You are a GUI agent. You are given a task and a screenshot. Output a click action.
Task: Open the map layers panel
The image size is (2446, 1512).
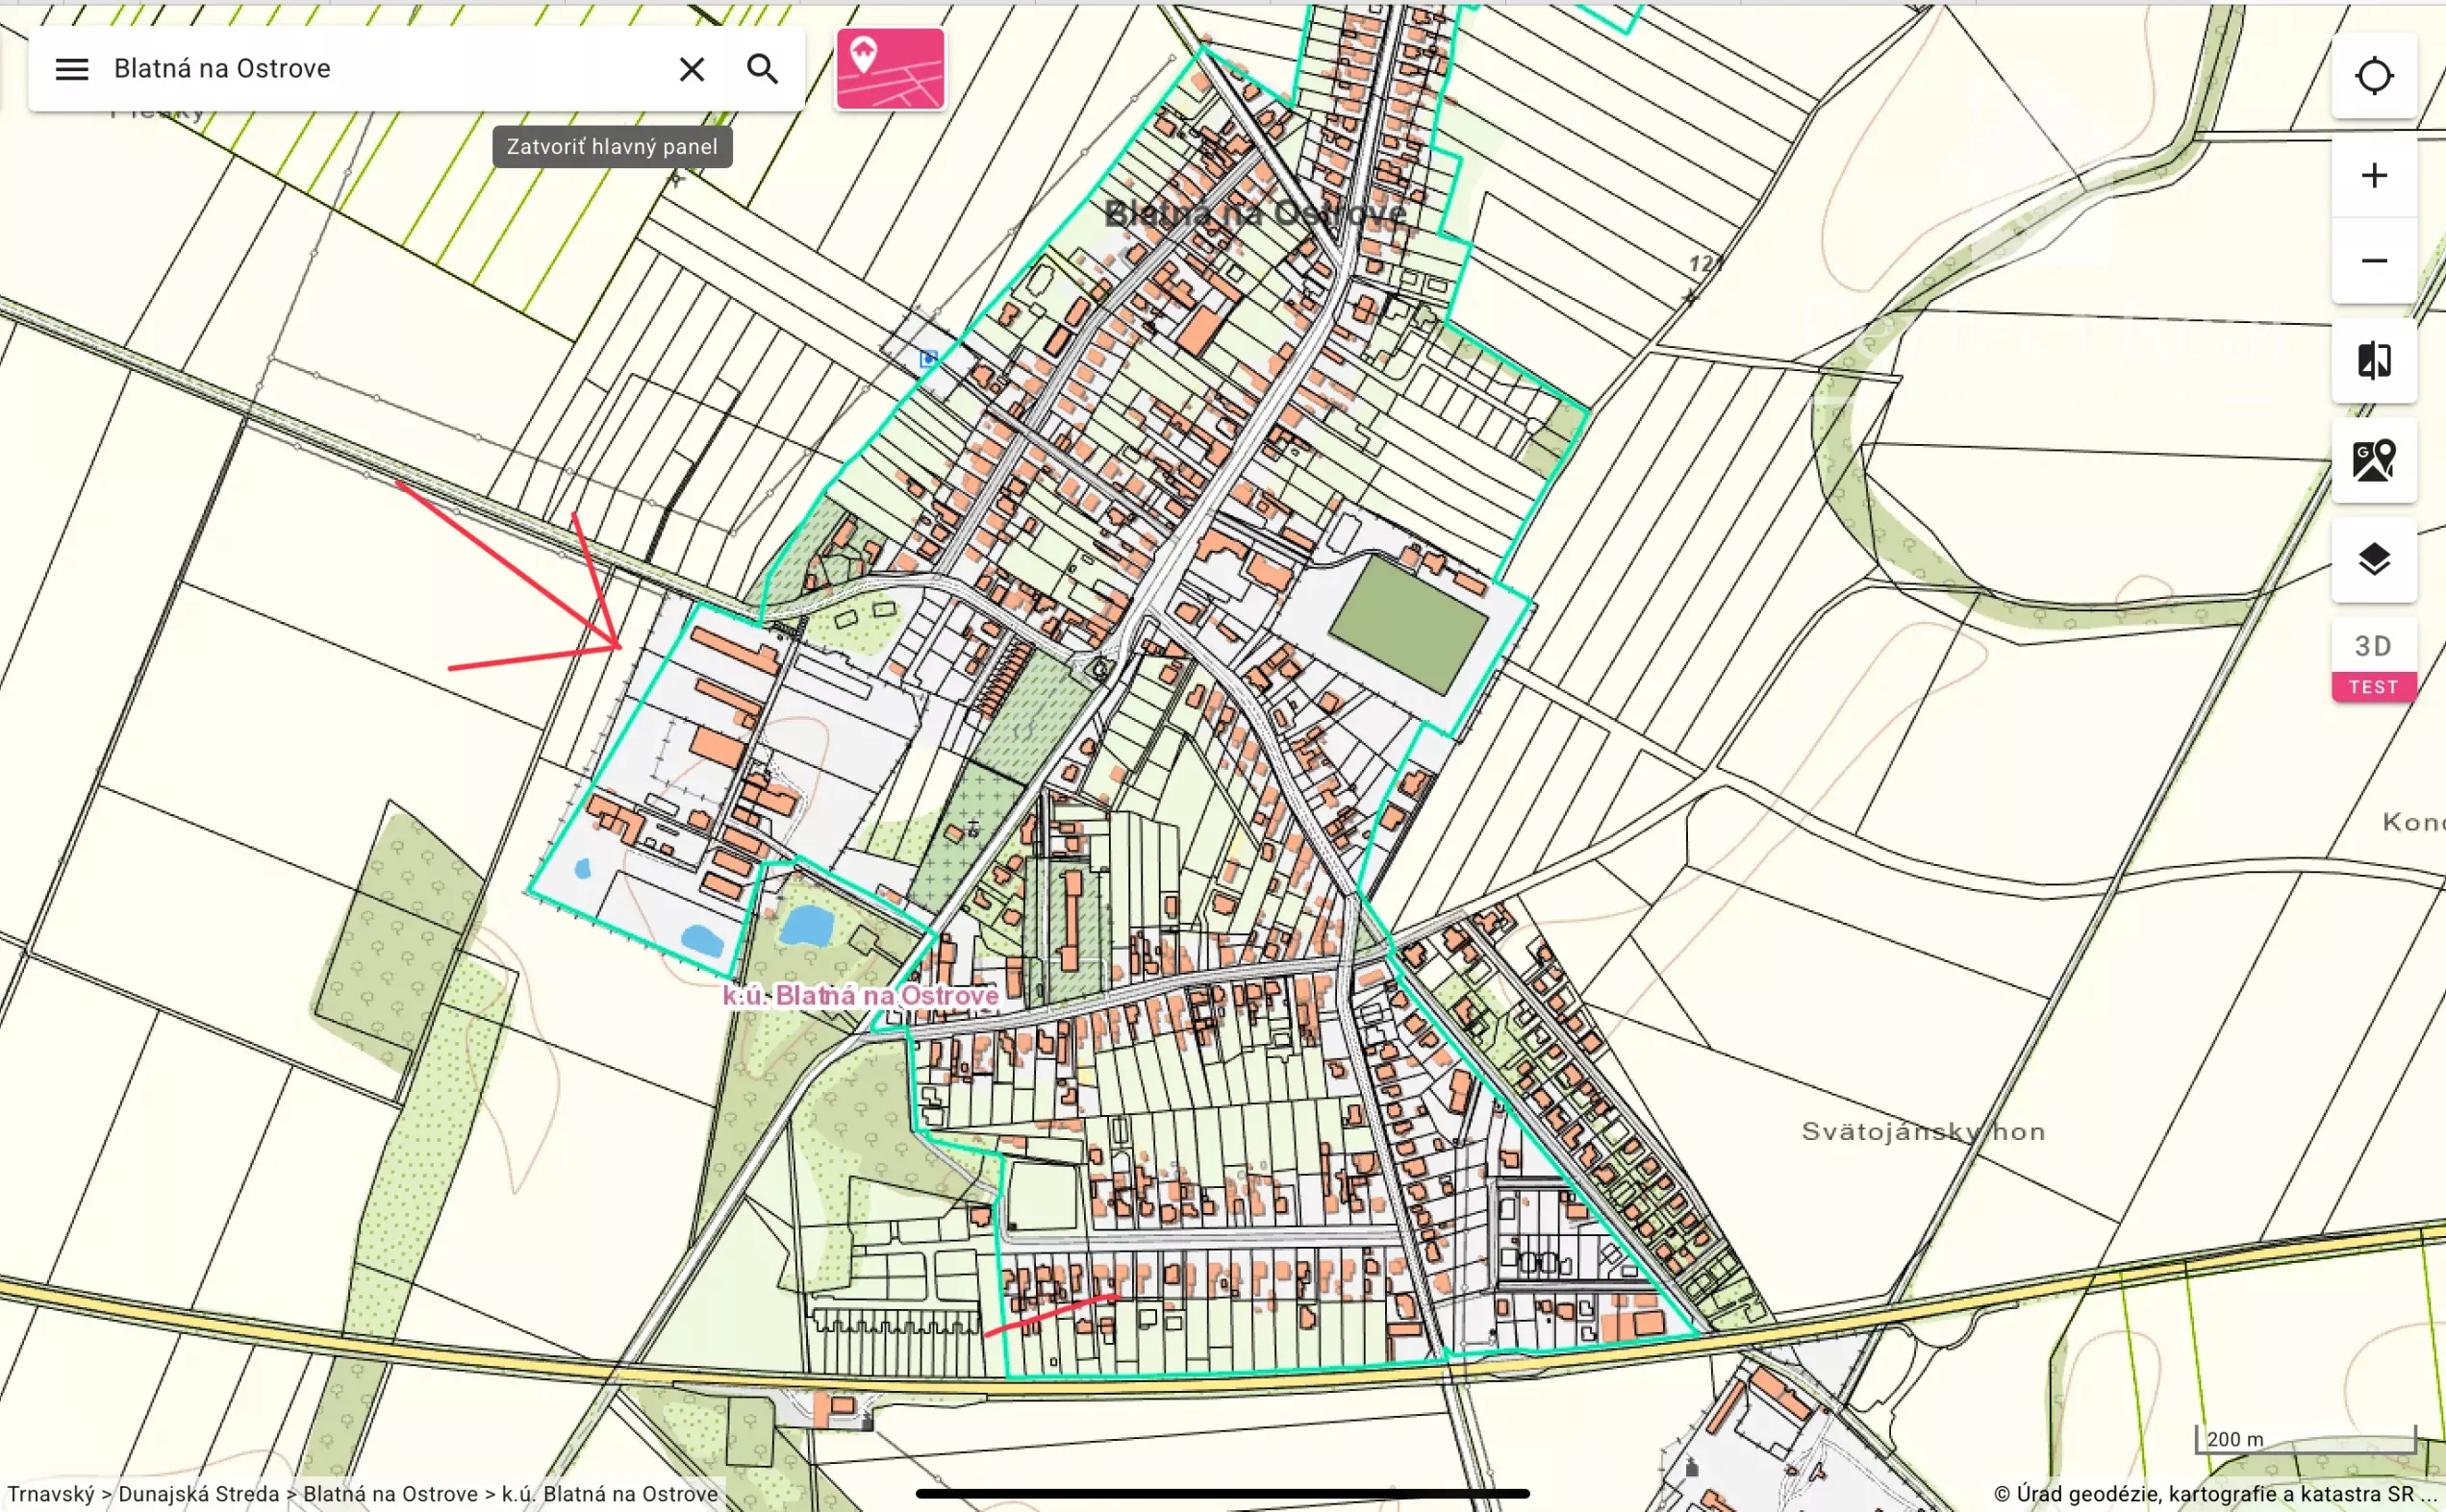click(x=2373, y=559)
